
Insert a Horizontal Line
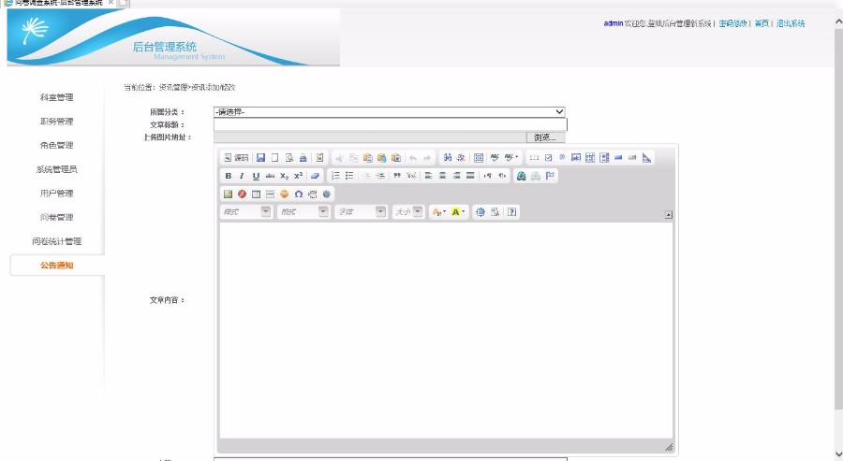tap(270, 194)
